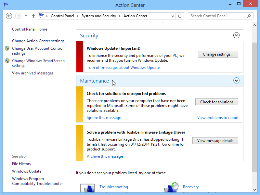This screenshot has height=195, width=260.
Task: Open the Troubleshooting link
Action: coord(114,187)
